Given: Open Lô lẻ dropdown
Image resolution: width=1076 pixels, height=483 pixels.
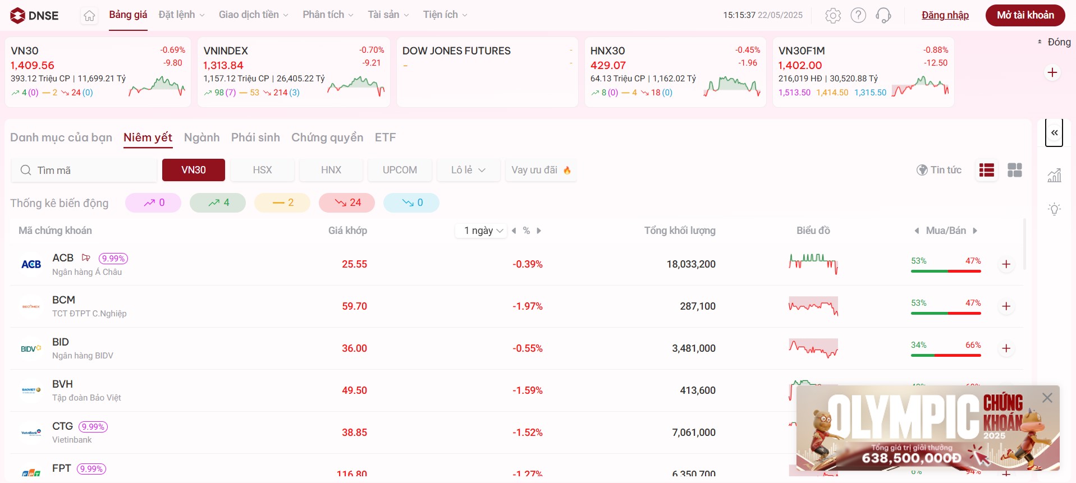Looking at the screenshot, I should (469, 170).
